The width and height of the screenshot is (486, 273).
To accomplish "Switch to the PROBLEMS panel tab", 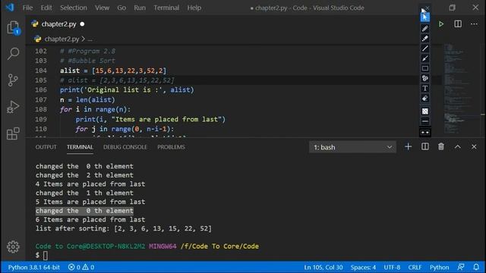I will (x=171, y=147).
